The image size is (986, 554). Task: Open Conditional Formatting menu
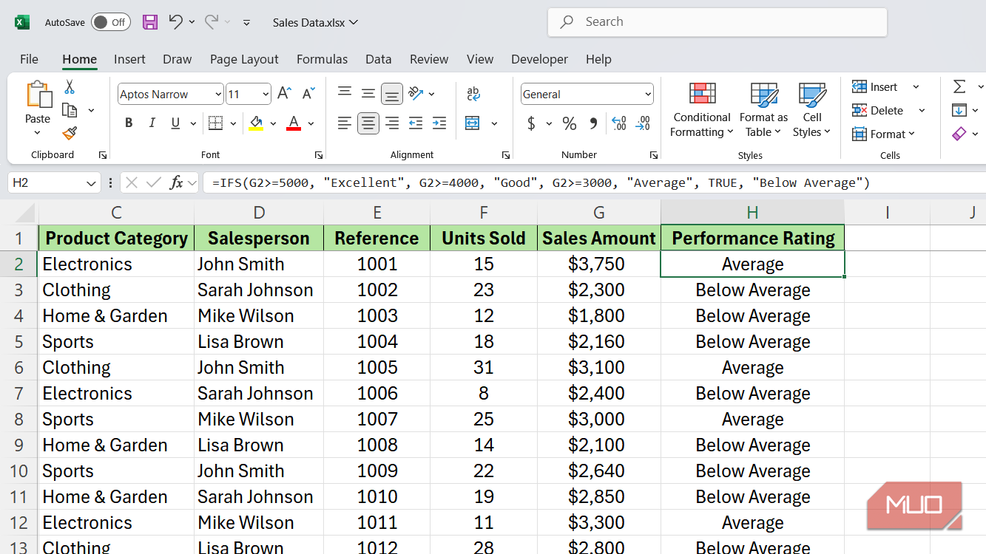(701, 111)
